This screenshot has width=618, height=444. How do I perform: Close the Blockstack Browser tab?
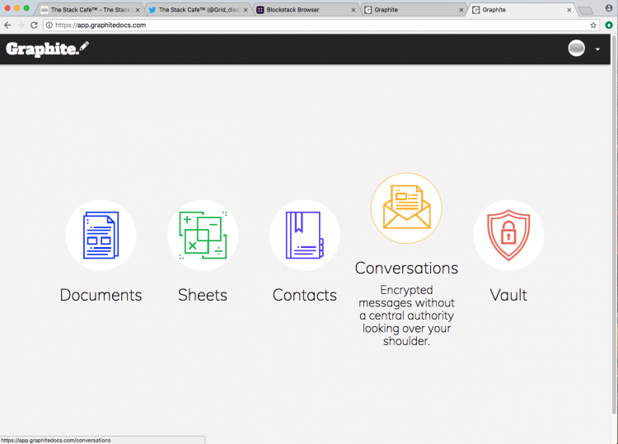click(x=353, y=10)
